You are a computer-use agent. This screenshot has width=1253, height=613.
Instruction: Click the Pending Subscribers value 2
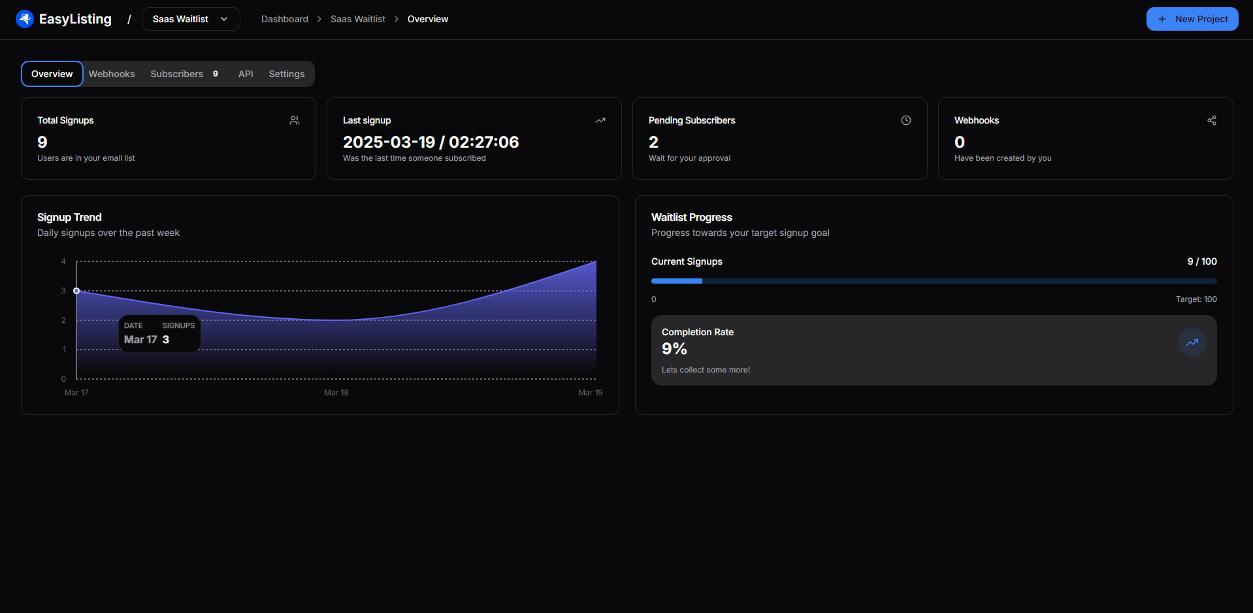pyautogui.click(x=653, y=142)
